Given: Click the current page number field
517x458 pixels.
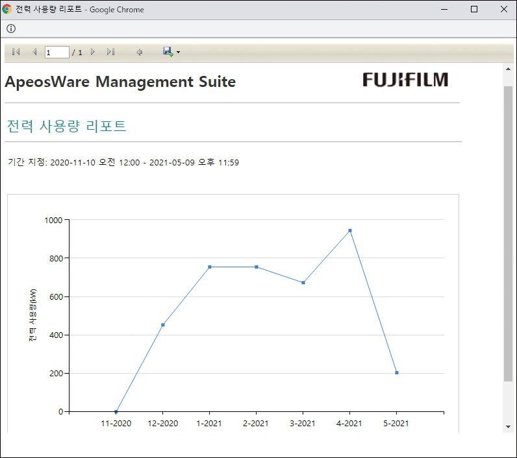Looking at the screenshot, I should (57, 52).
